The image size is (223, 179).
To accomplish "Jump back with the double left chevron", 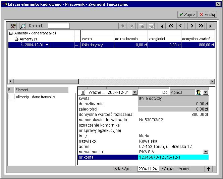I will click(171, 26).
